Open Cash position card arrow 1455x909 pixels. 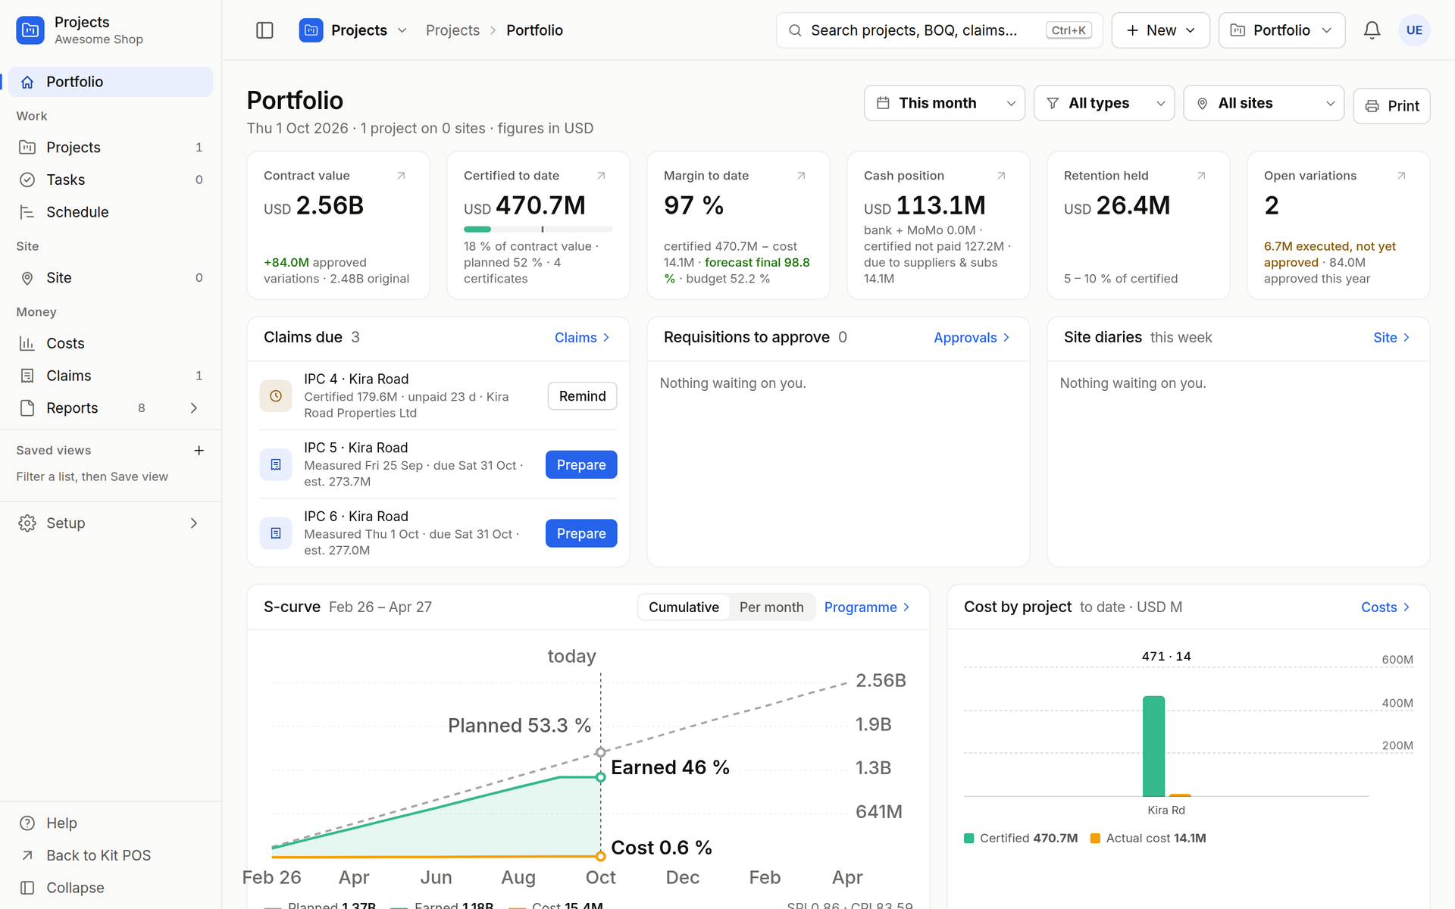(x=1001, y=176)
